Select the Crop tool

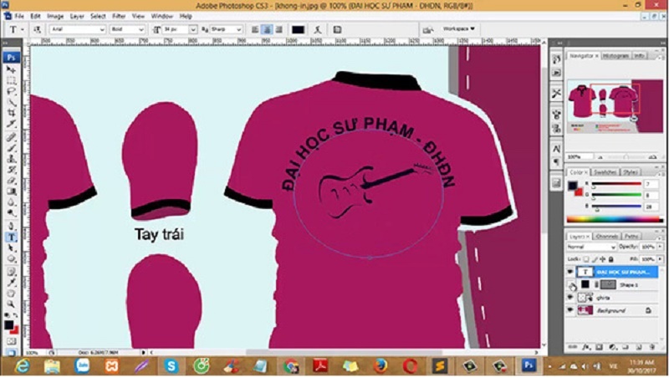11,113
